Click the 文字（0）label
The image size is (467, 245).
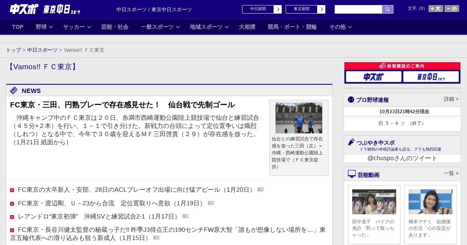pos(417,9)
